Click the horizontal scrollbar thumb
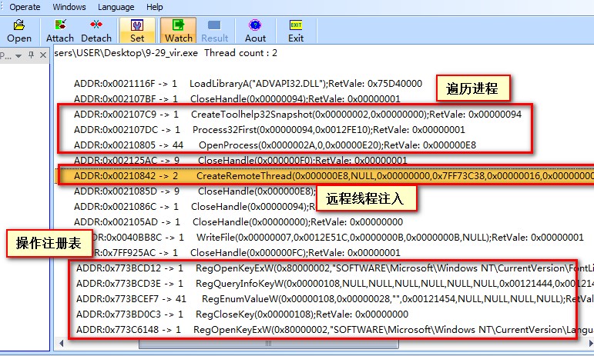The height and width of the screenshot is (356, 594). click(269, 344)
